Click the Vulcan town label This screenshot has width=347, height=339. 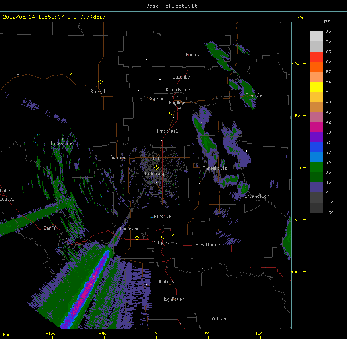click(x=219, y=319)
